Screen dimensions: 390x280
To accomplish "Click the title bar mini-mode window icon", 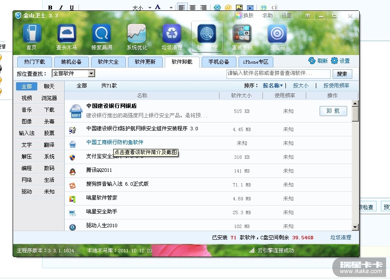I will click(308, 16).
